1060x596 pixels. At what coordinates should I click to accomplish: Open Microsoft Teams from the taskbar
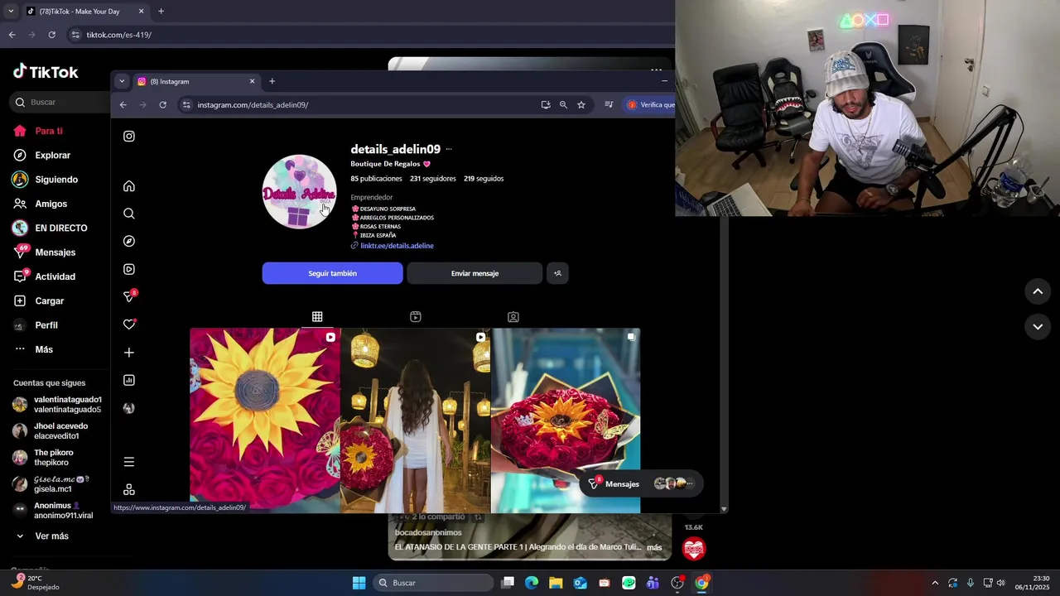(x=653, y=583)
